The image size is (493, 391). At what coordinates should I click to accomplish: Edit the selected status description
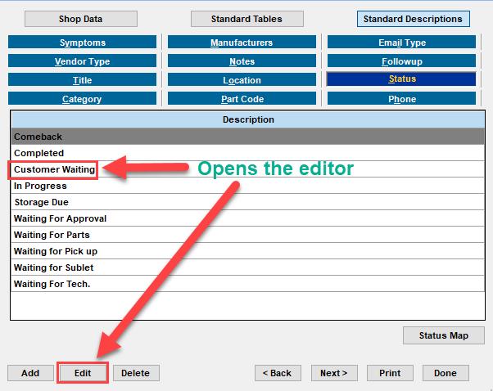click(x=83, y=373)
